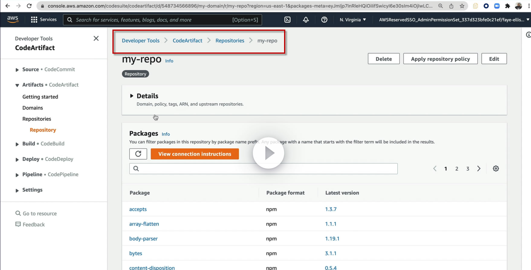The height and width of the screenshot is (270, 531).
Task: Click the help question mark icon
Action: [x=324, y=20]
